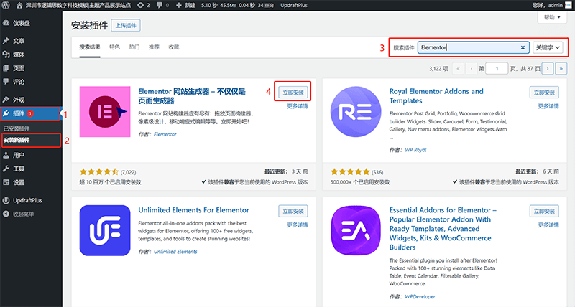Image resolution: width=575 pixels, height=307 pixels.
Task: Open the site home icon in admin bar
Action: click(x=19, y=5)
